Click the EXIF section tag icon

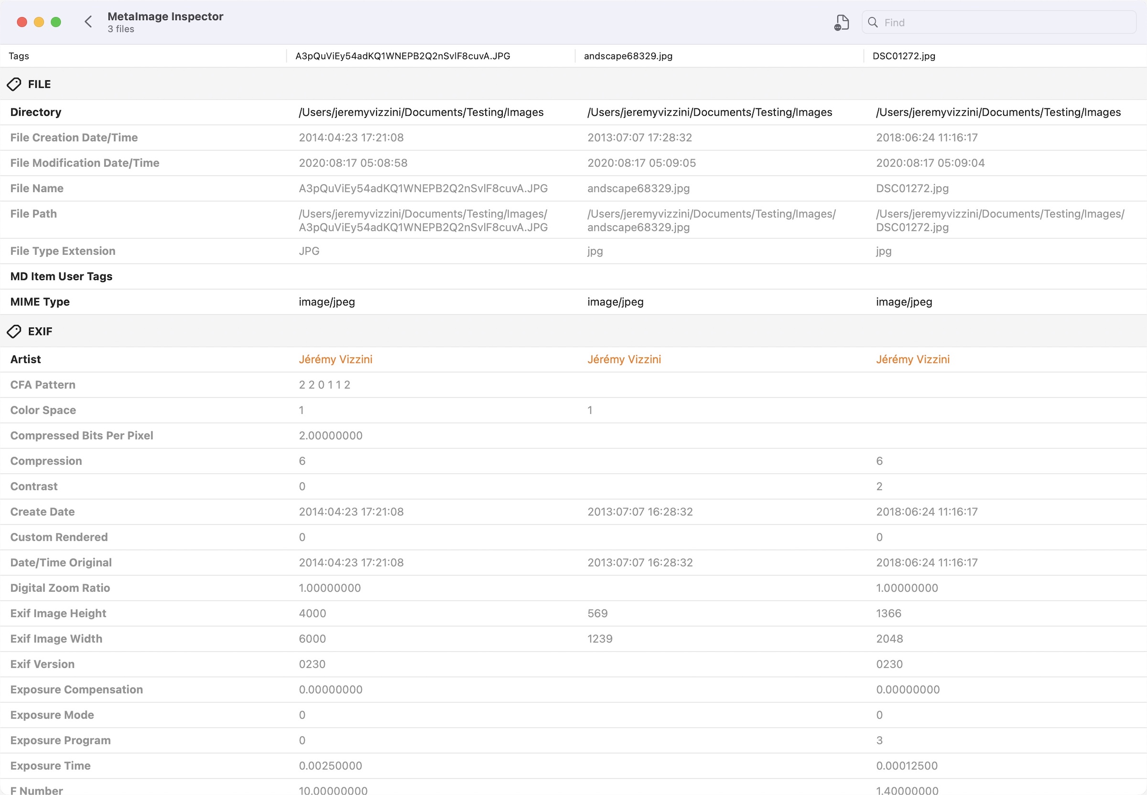click(x=14, y=331)
